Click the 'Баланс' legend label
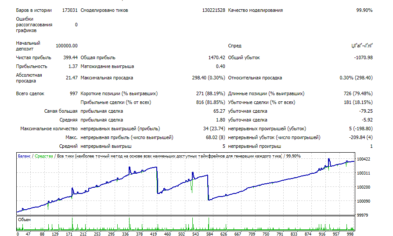The width and height of the screenshot is (393, 236). (24, 156)
